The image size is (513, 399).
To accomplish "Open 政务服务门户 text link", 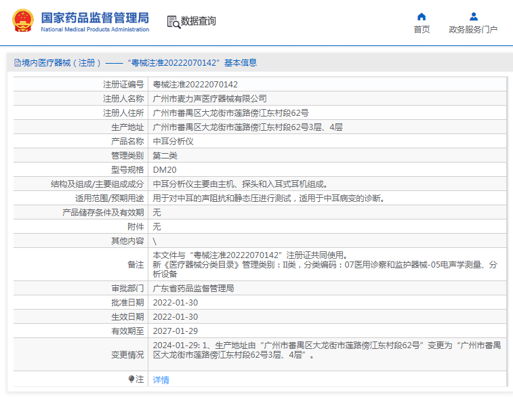I will 473,30.
